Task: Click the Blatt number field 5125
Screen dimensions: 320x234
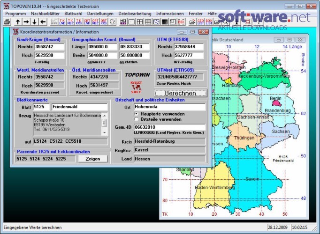Action: pos(41,107)
